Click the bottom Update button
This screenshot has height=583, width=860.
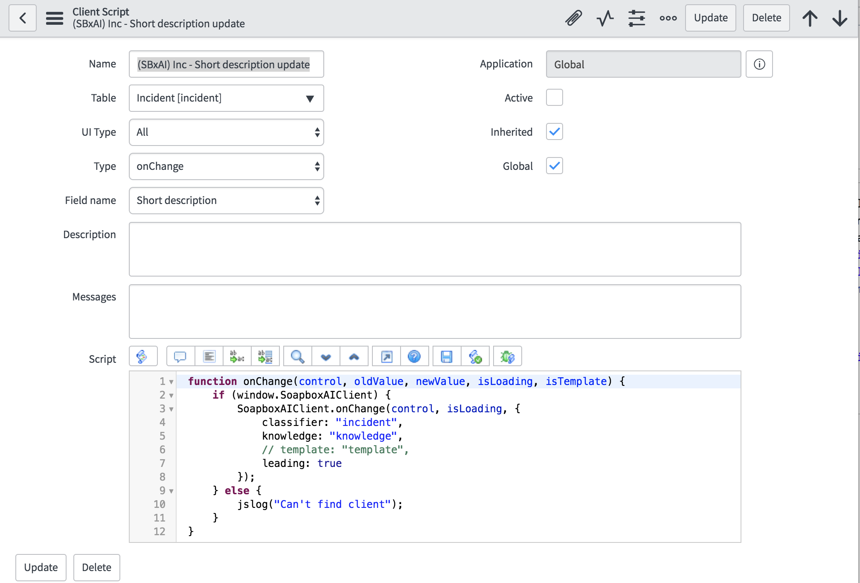41,567
